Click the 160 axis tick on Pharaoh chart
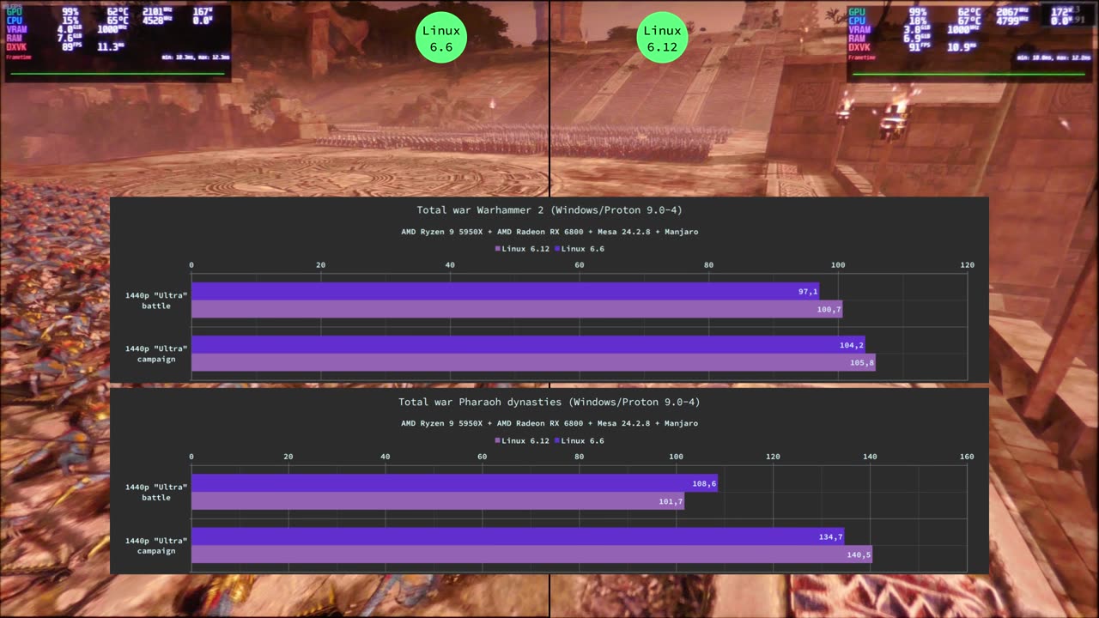This screenshot has width=1099, height=618. click(x=967, y=457)
